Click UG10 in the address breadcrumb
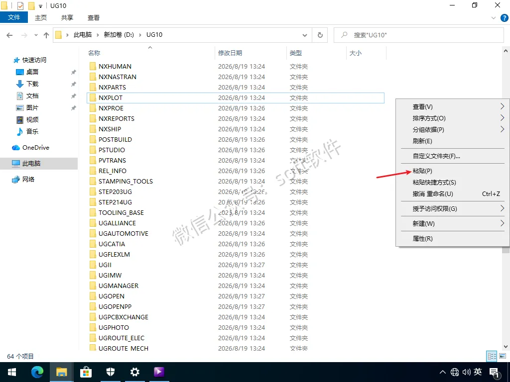 pos(154,35)
